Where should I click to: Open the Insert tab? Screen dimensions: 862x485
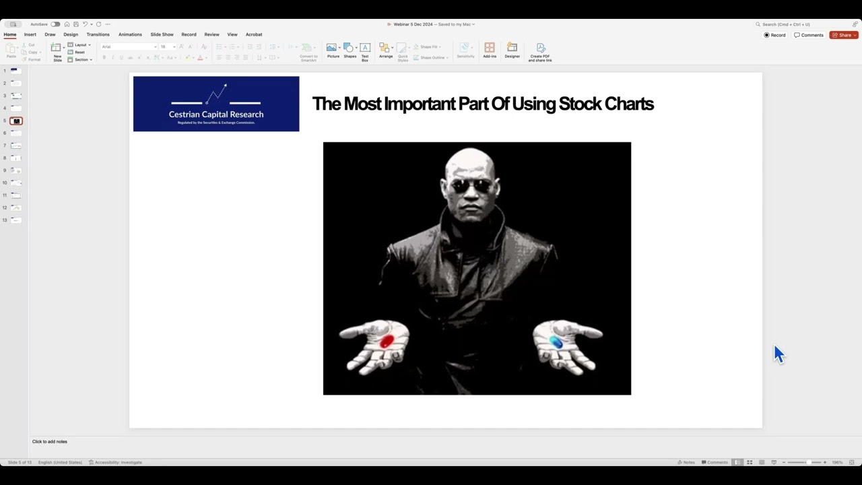pos(30,34)
